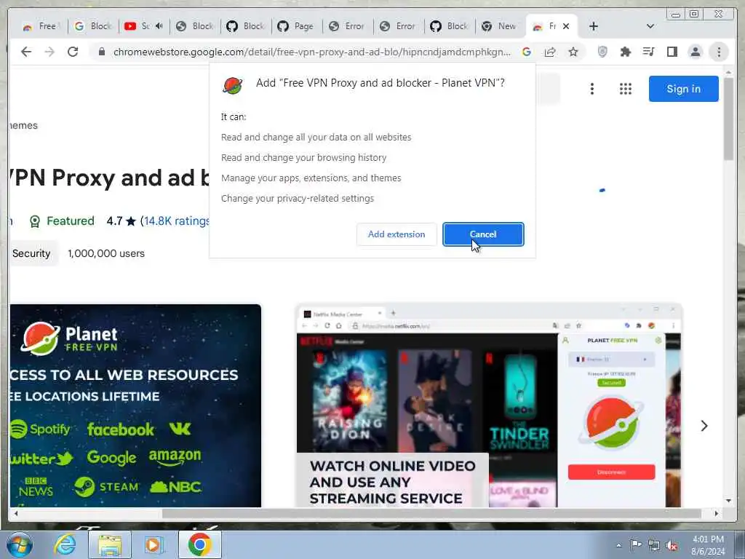Click the browser forward arrow
This screenshot has width=745, height=559.
pyautogui.click(x=49, y=52)
